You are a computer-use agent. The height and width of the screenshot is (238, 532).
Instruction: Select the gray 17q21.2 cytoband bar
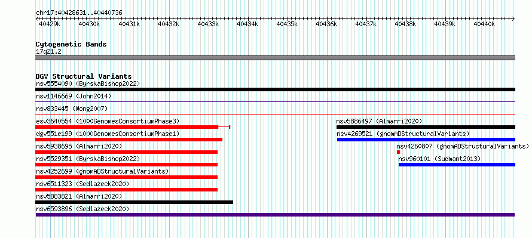pos(275,58)
